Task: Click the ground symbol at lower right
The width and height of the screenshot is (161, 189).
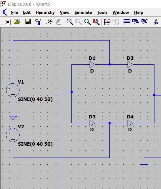Action: pos(144,166)
